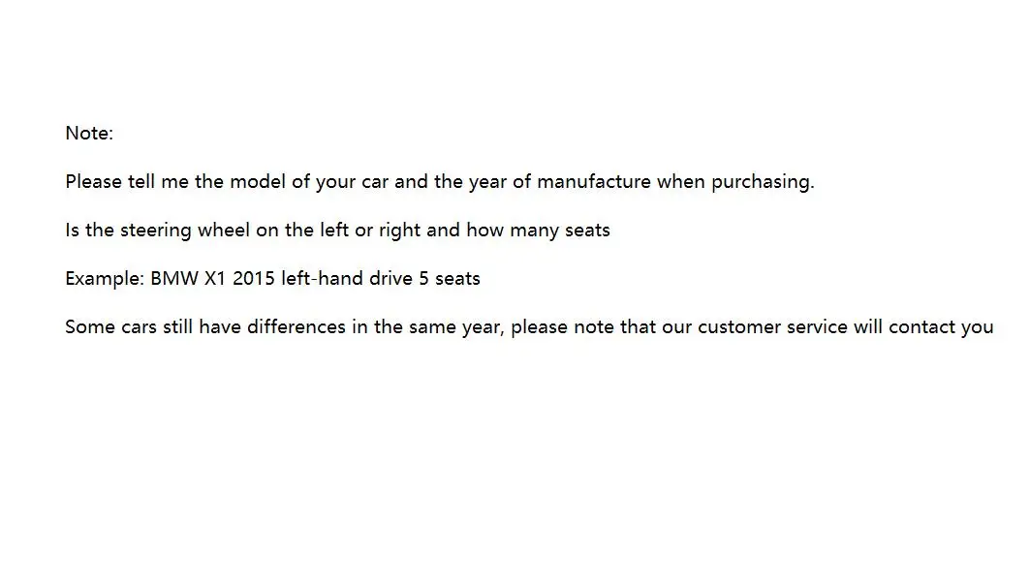Click the word "purchasing"
The image size is (1030, 586).
coord(762,182)
